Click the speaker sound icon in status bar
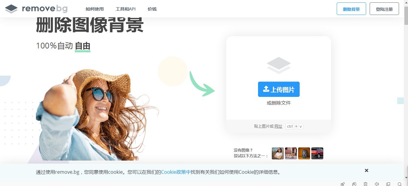The image size is (408, 186). [x=377, y=184]
